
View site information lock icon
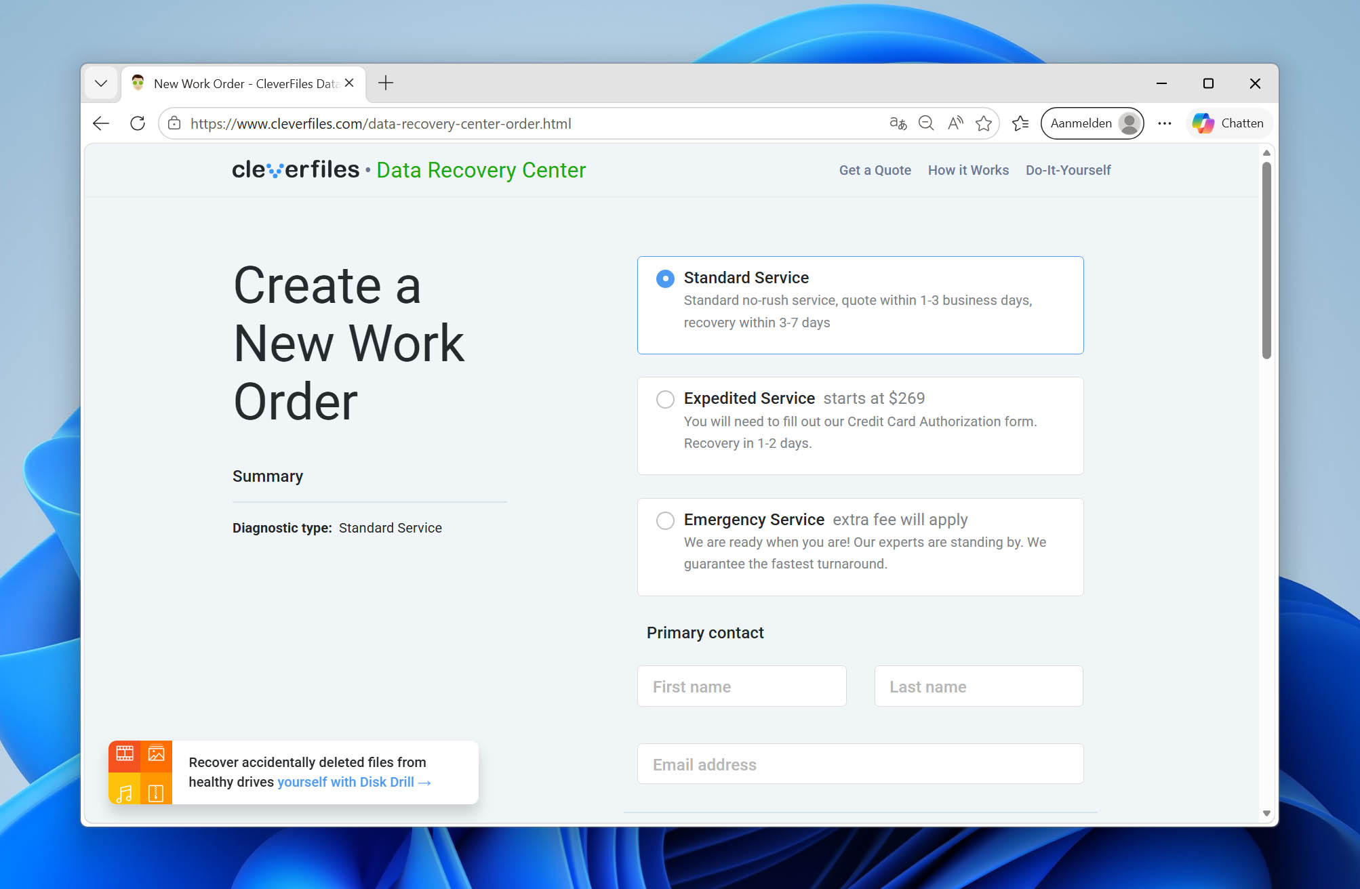pyautogui.click(x=174, y=123)
